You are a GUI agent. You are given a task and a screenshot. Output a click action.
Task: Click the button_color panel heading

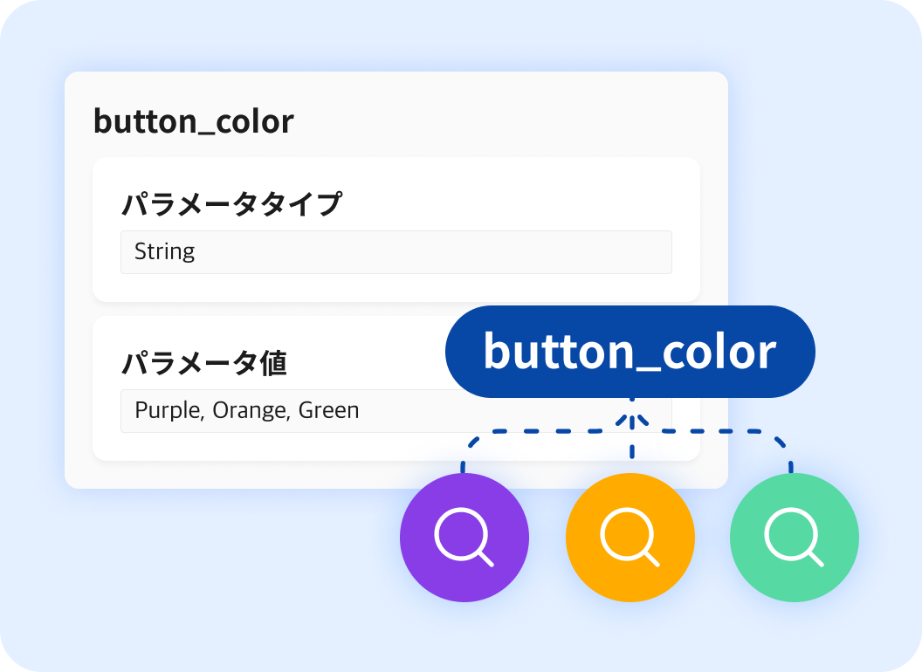(193, 121)
